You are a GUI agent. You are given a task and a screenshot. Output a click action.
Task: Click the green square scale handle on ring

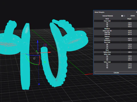click(x=45, y=62)
